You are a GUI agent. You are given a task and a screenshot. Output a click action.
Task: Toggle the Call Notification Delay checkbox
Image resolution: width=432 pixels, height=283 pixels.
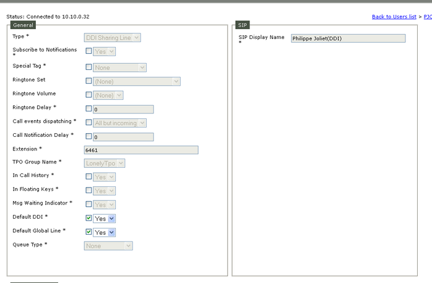[89, 136]
